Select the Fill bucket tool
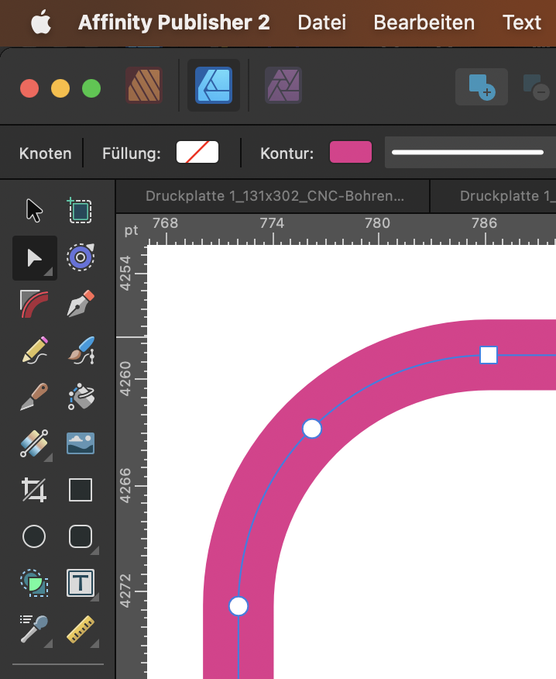The height and width of the screenshot is (679, 556). pos(81,396)
